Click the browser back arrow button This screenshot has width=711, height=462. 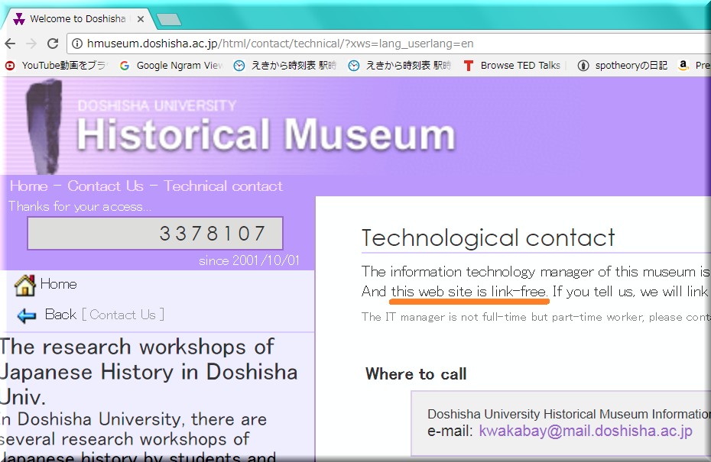click(x=10, y=44)
